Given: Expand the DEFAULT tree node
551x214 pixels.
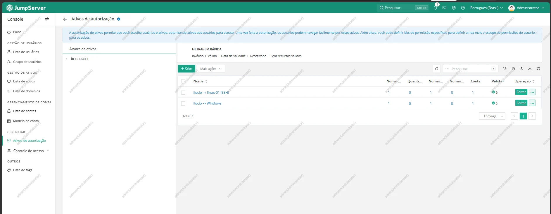Looking at the screenshot, I should 66,59.
